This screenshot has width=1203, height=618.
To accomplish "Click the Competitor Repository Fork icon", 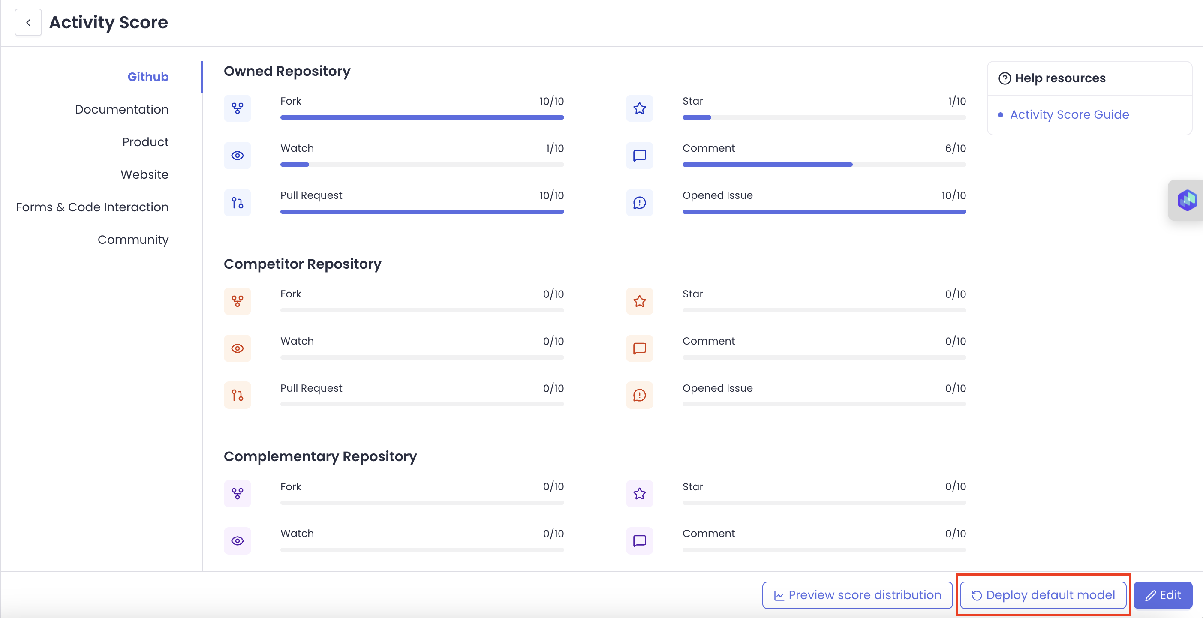I will (237, 301).
